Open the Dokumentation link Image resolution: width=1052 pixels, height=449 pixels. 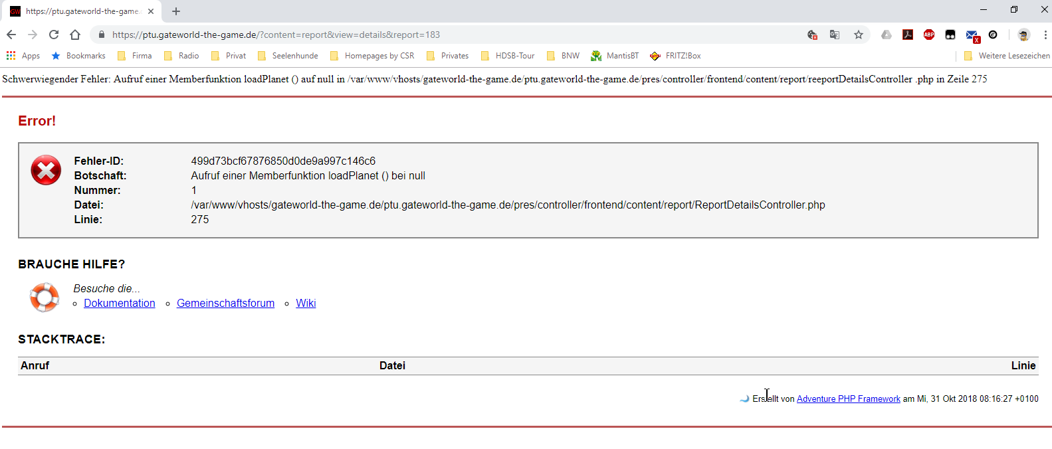tap(120, 303)
